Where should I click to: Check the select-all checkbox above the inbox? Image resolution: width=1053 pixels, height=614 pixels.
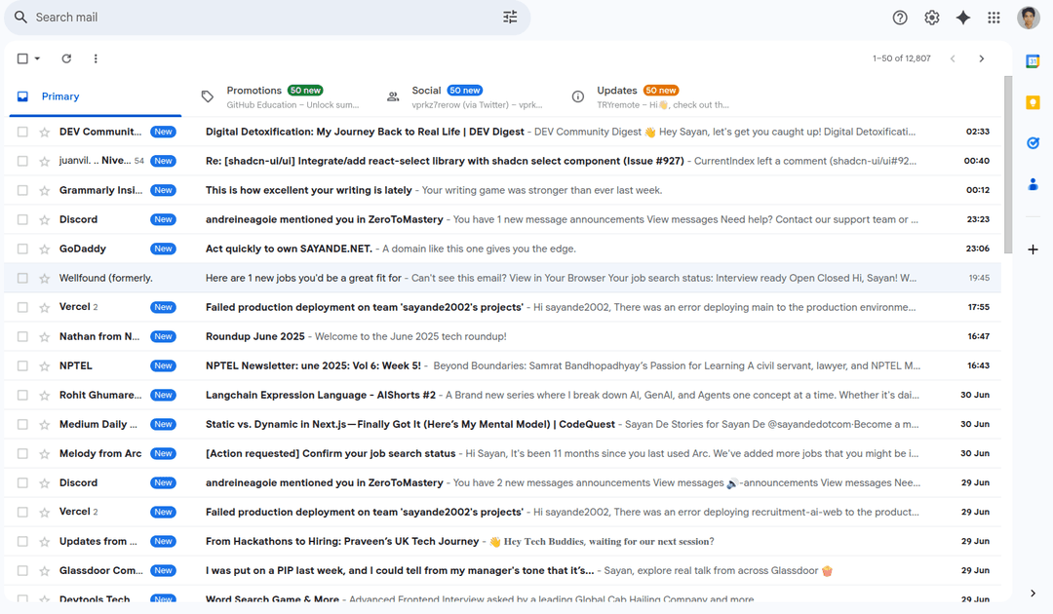pyautogui.click(x=21, y=58)
